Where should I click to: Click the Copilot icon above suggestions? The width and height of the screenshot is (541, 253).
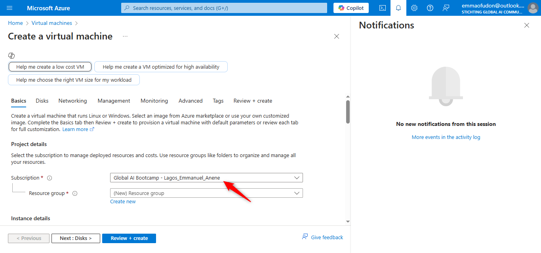[x=11, y=56]
